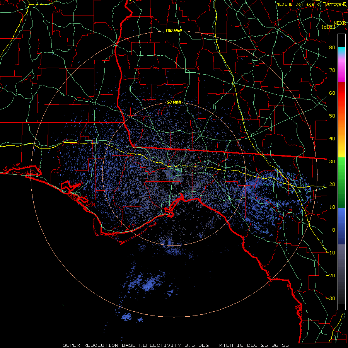
Task: Click the 20 dBZ scale value
Action: (x=332, y=184)
